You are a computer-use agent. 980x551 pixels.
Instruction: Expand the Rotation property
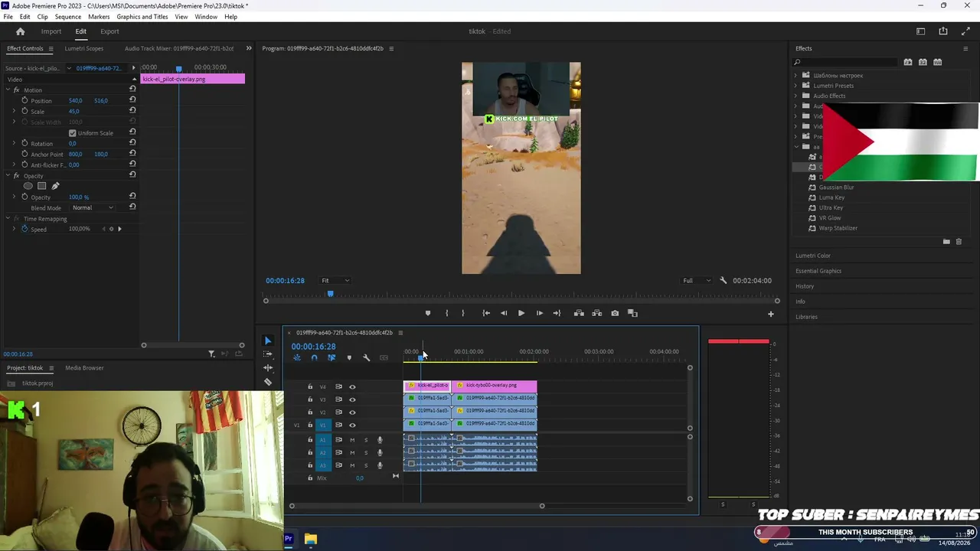pos(14,143)
